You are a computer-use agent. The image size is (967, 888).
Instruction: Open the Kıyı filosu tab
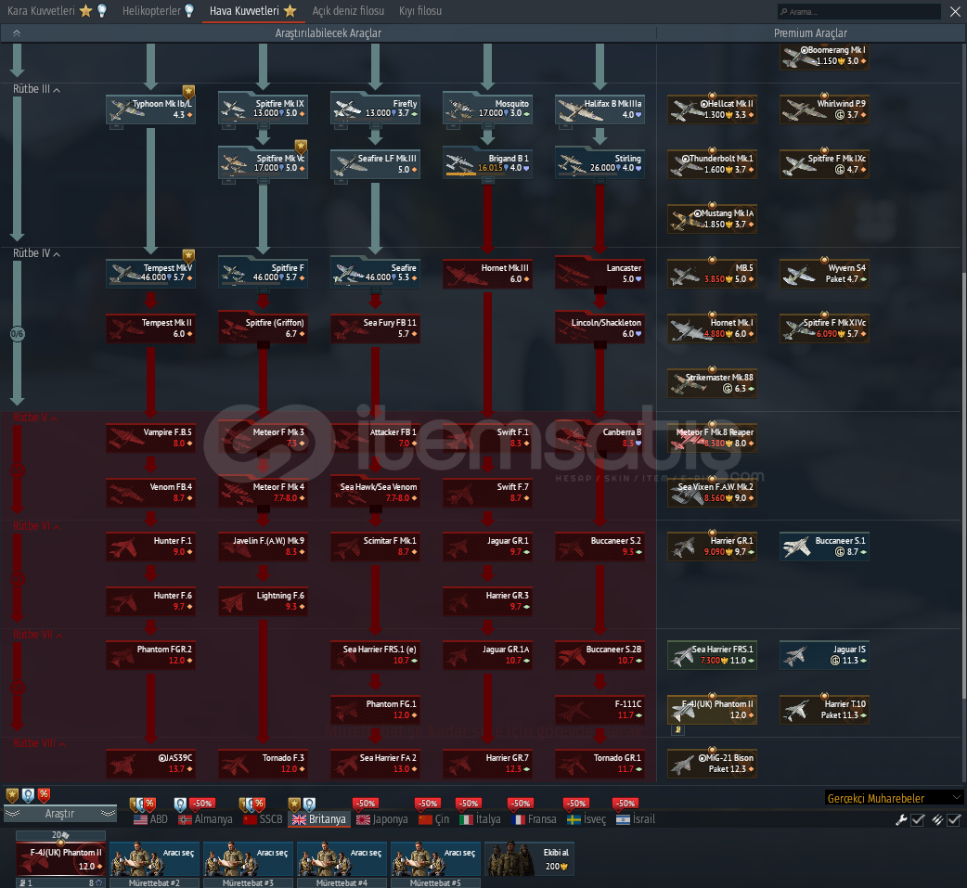(x=420, y=11)
